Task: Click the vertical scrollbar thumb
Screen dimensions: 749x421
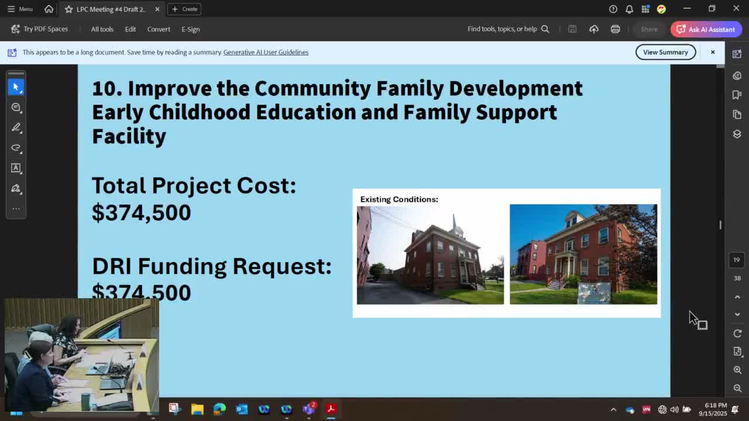Action: pos(720,225)
